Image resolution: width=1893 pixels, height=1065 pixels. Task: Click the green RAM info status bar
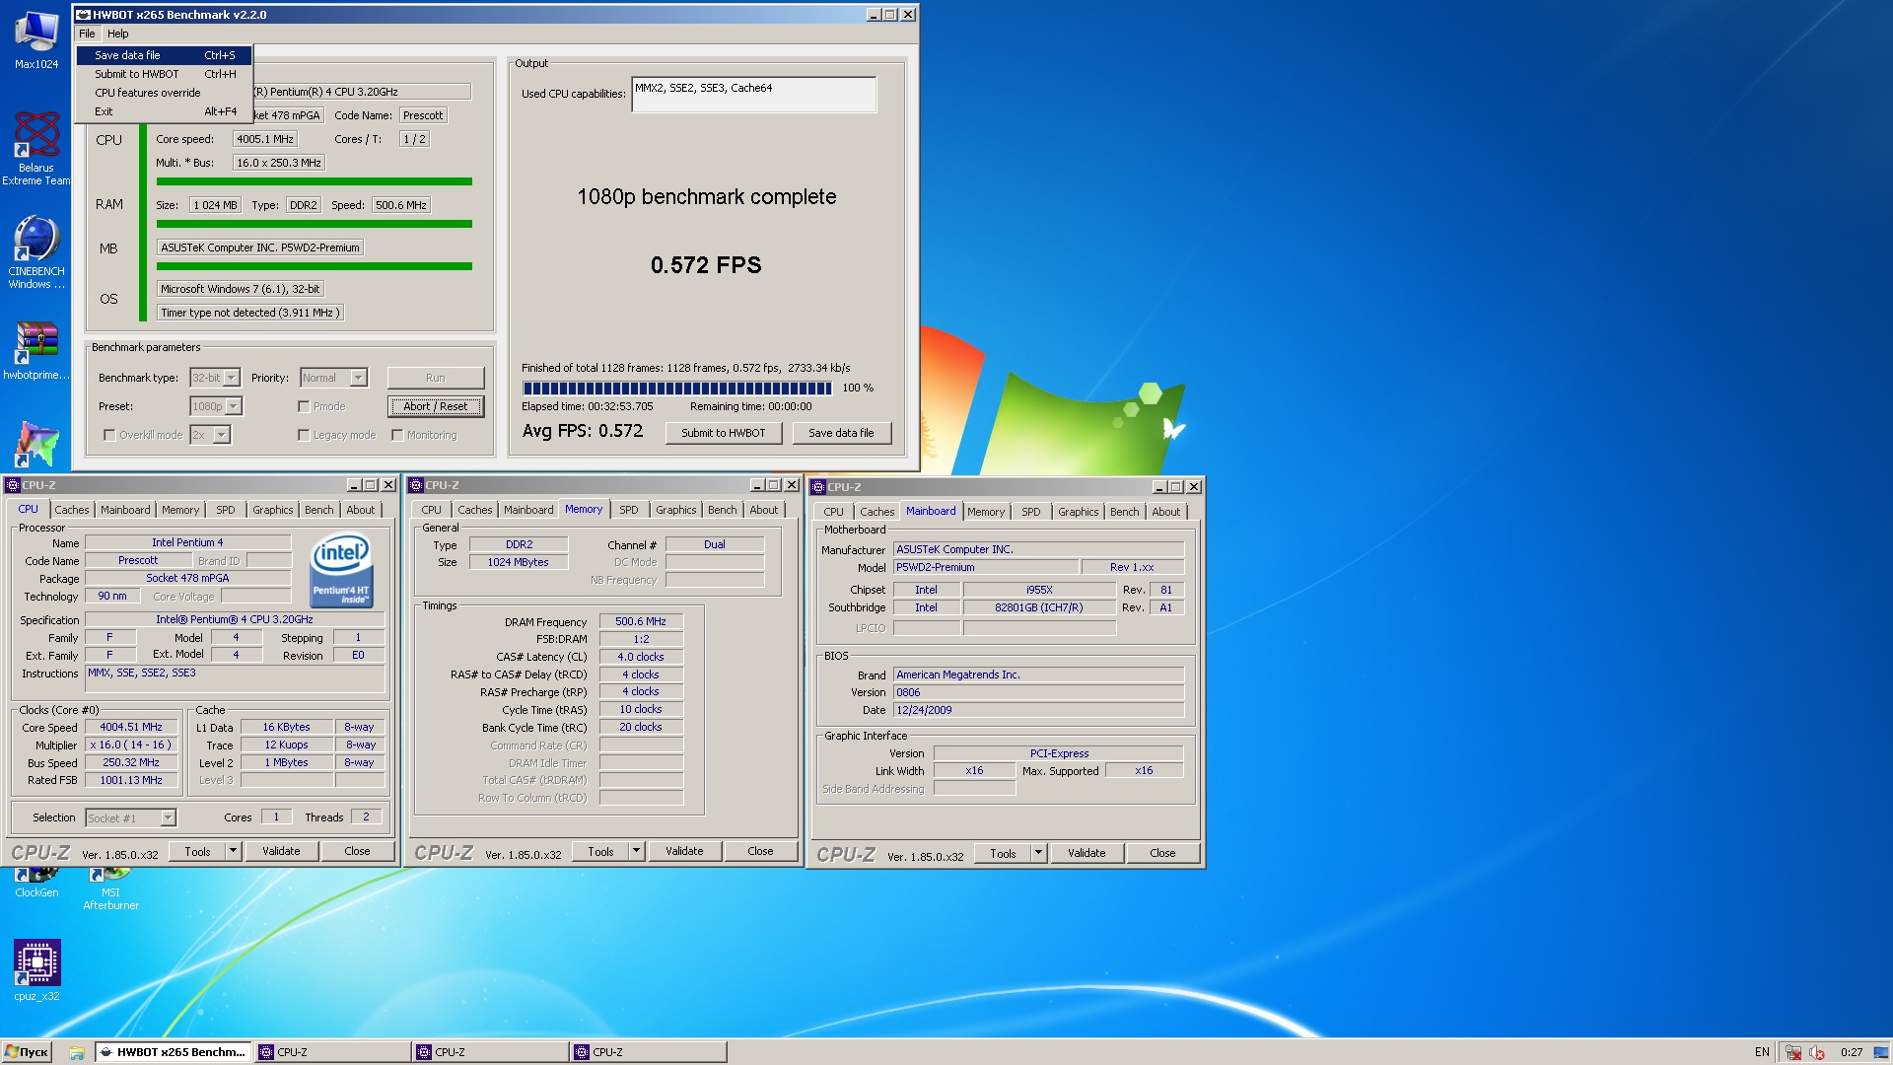314,224
